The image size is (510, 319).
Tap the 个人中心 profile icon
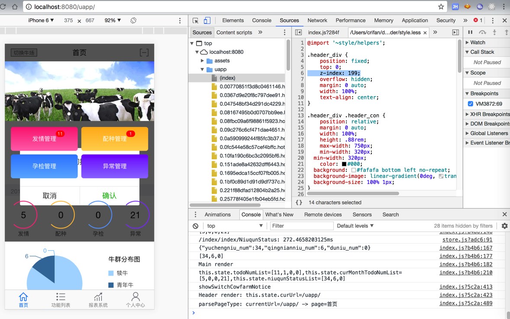pos(136,300)
